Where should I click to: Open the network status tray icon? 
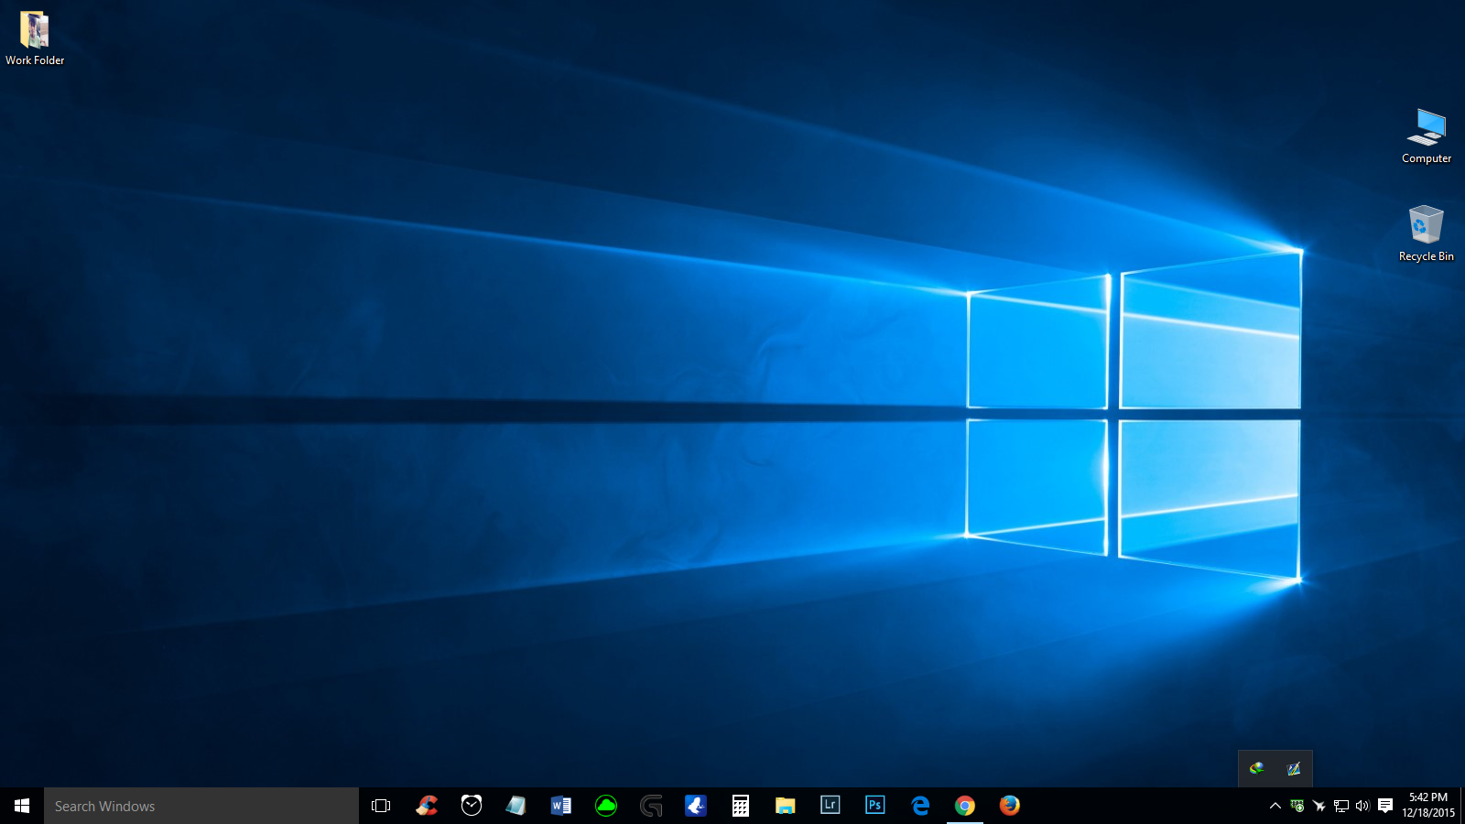pyautogui.click(x=1341, y=806)
